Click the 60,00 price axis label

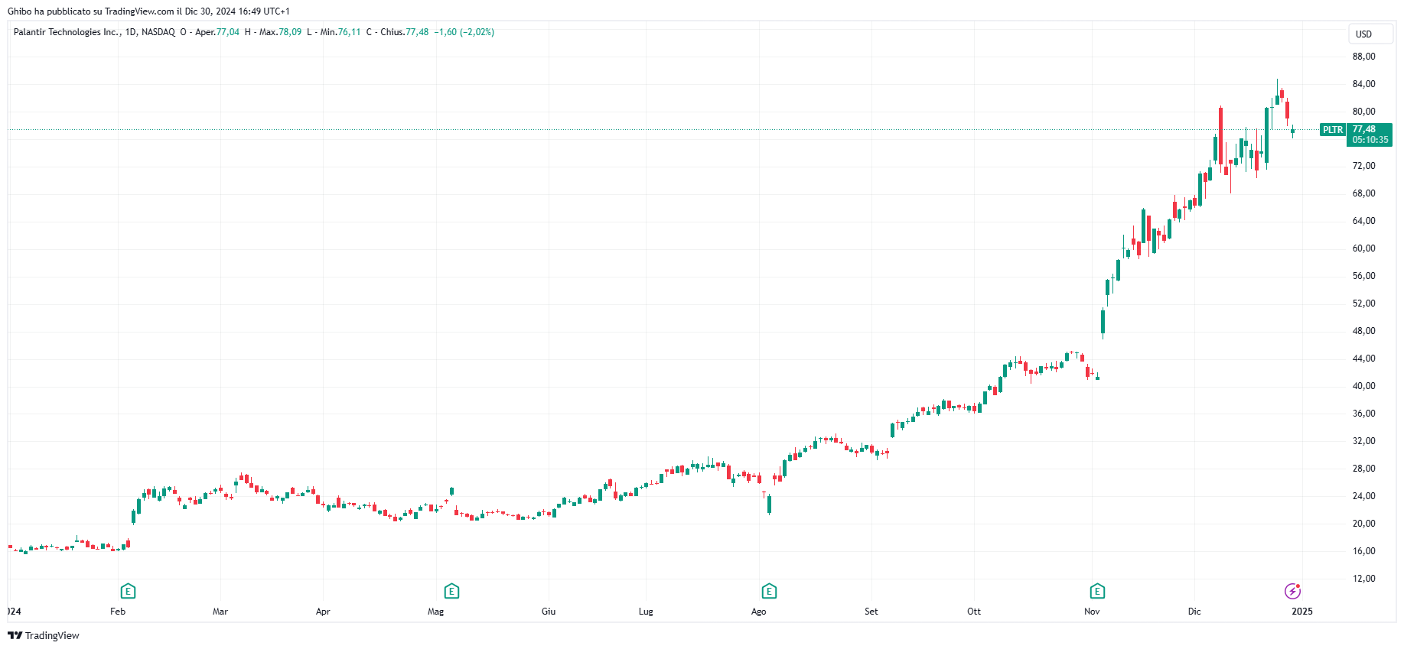(1363, 248)
